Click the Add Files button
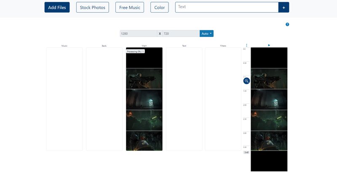This screenshot has width=337, height=174. pyautogui.click(x=57, y=7)
